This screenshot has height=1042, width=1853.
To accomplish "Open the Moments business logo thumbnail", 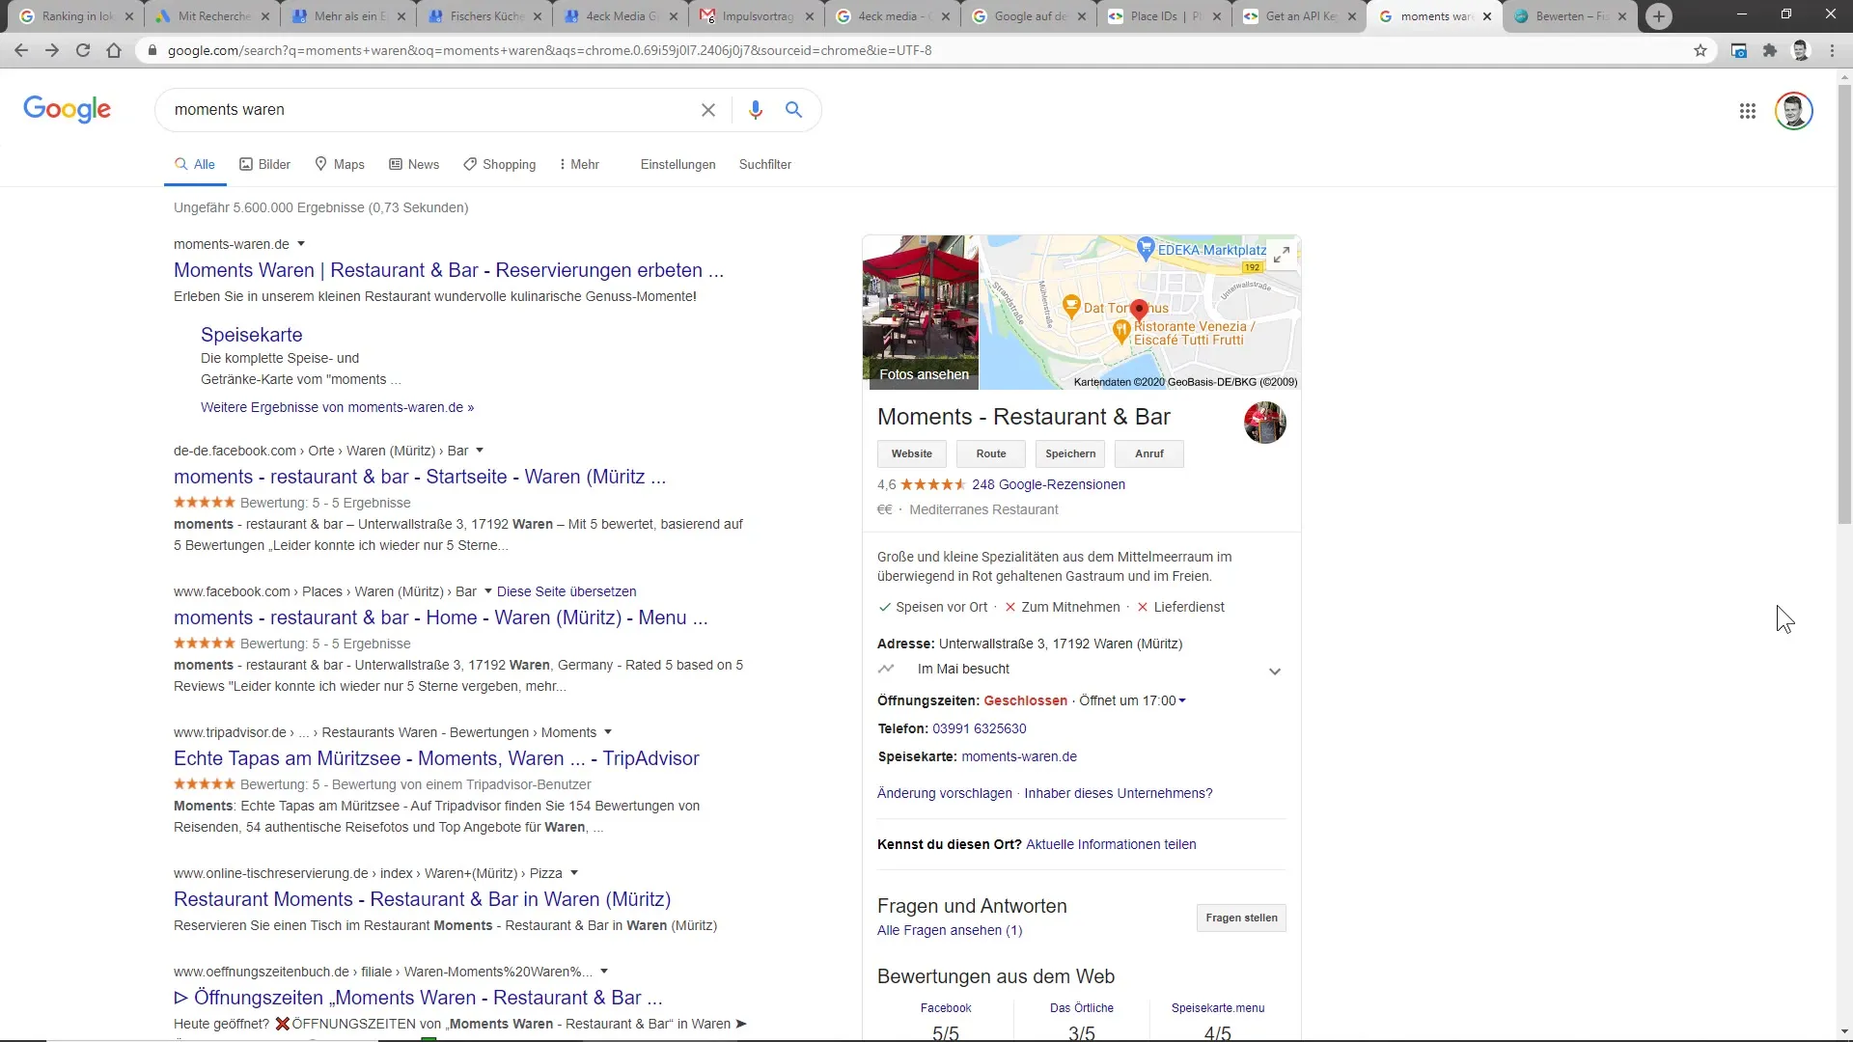I will click(1264, 423).
